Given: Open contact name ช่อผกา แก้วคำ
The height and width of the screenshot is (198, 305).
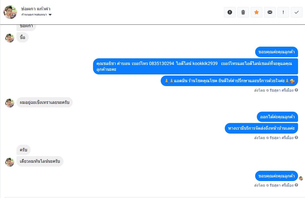Looking at the screenshot, I should (36, 9).
